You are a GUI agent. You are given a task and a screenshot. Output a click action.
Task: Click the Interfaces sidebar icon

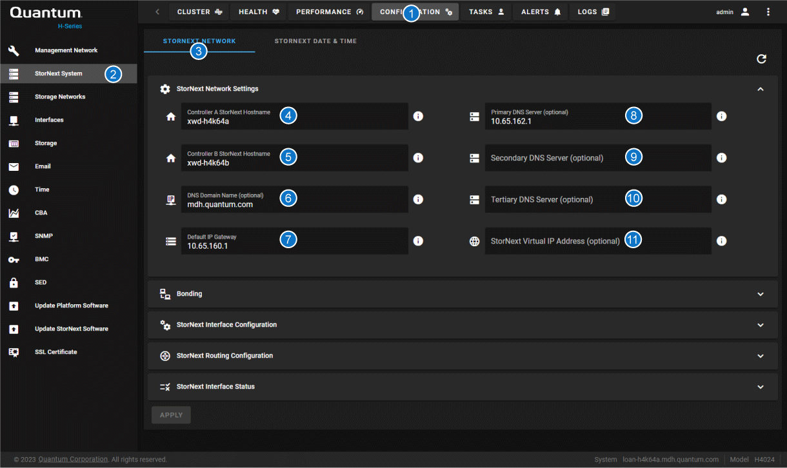coord(14,120)
